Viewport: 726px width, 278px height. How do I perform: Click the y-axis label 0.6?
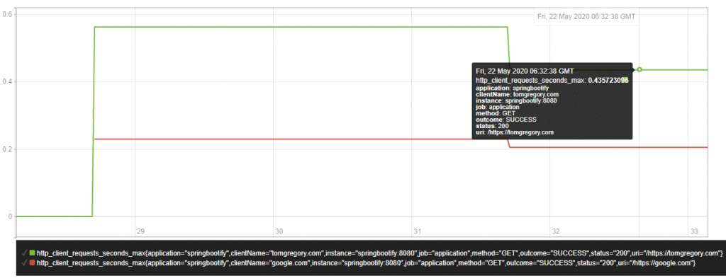[x=7, y=14]
